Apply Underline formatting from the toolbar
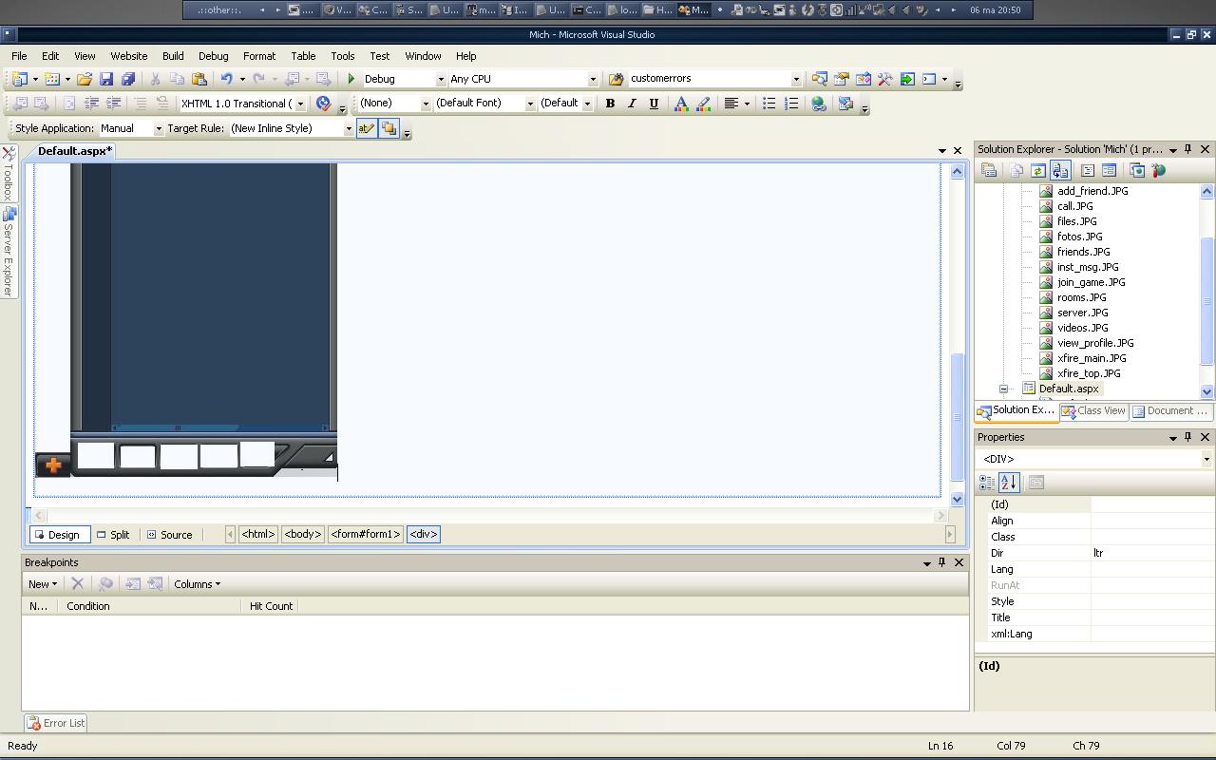Image resolution: width=1216 pixels, height=760 pixels. (x=654, y=104)
